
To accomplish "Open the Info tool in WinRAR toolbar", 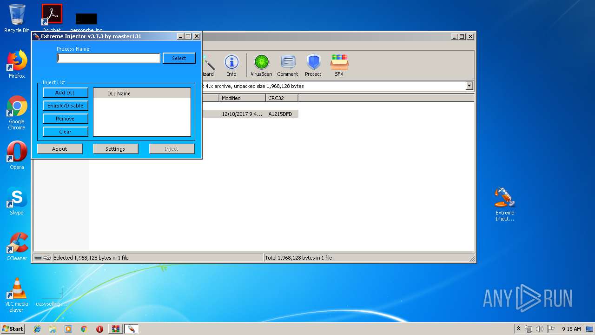I will pos(231,65).
